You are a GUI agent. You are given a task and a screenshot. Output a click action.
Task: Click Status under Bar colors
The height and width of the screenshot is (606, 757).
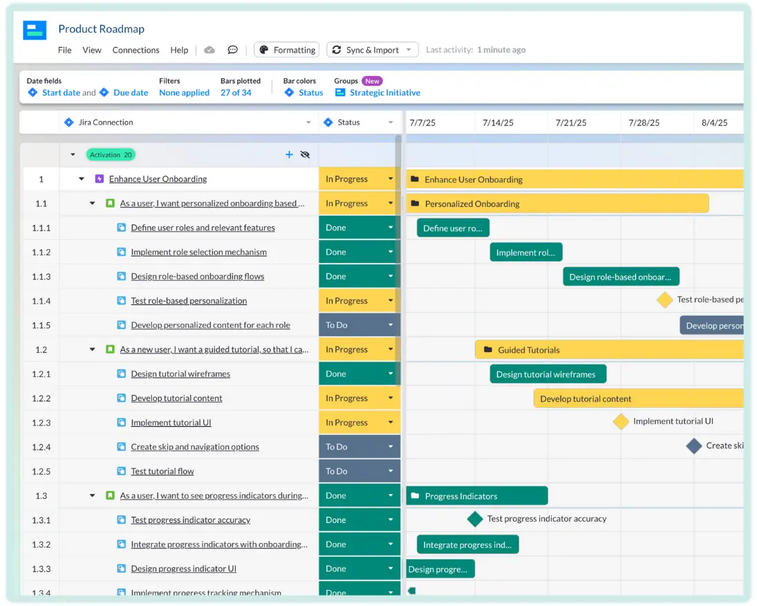point(311,92)
